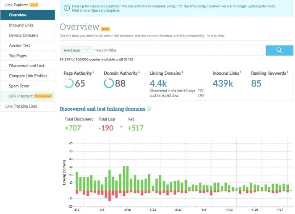
Task: Open Anchor Text section
Action: [x=28, y=45]
